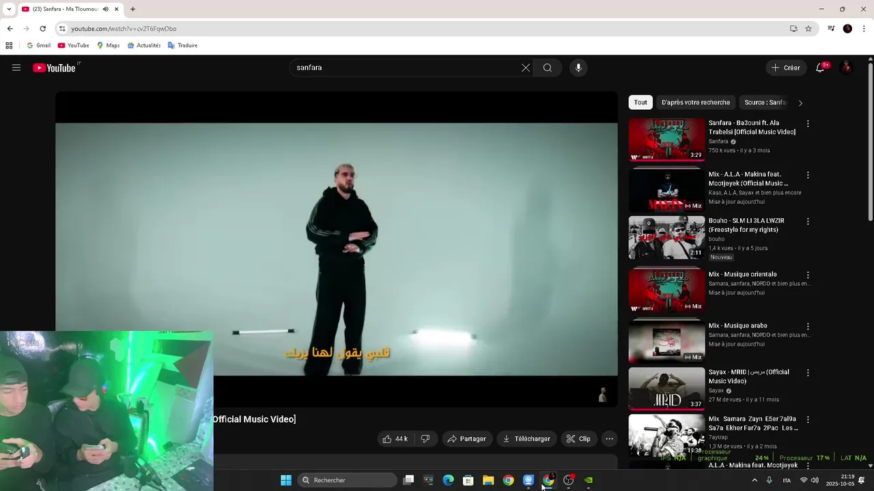
Task: Open options for Mix - Musique arabe
Action: point(808,327)
